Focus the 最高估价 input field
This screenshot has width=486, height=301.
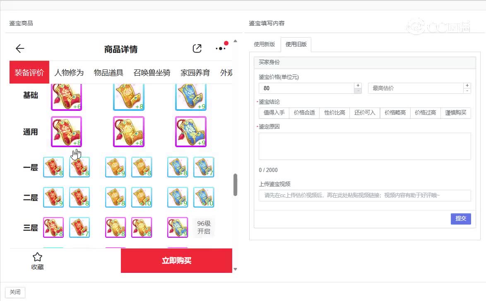(416, 88)
